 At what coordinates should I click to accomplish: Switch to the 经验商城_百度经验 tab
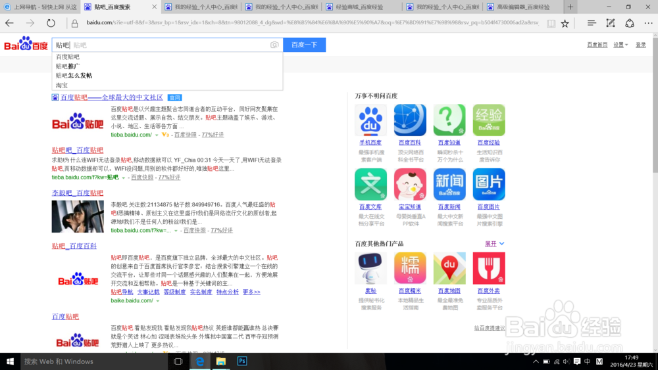pyautogui.click(x=362, y=7)
